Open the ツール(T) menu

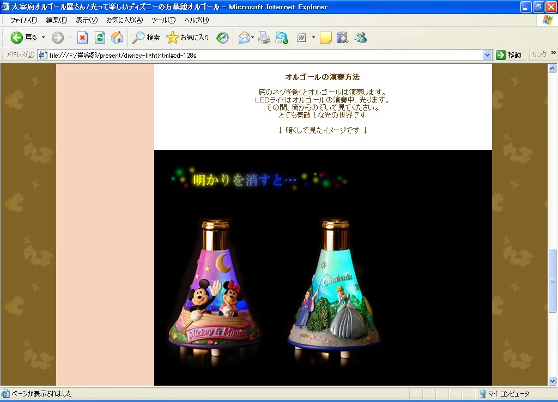pyautogui.click(x=163, y=20)
